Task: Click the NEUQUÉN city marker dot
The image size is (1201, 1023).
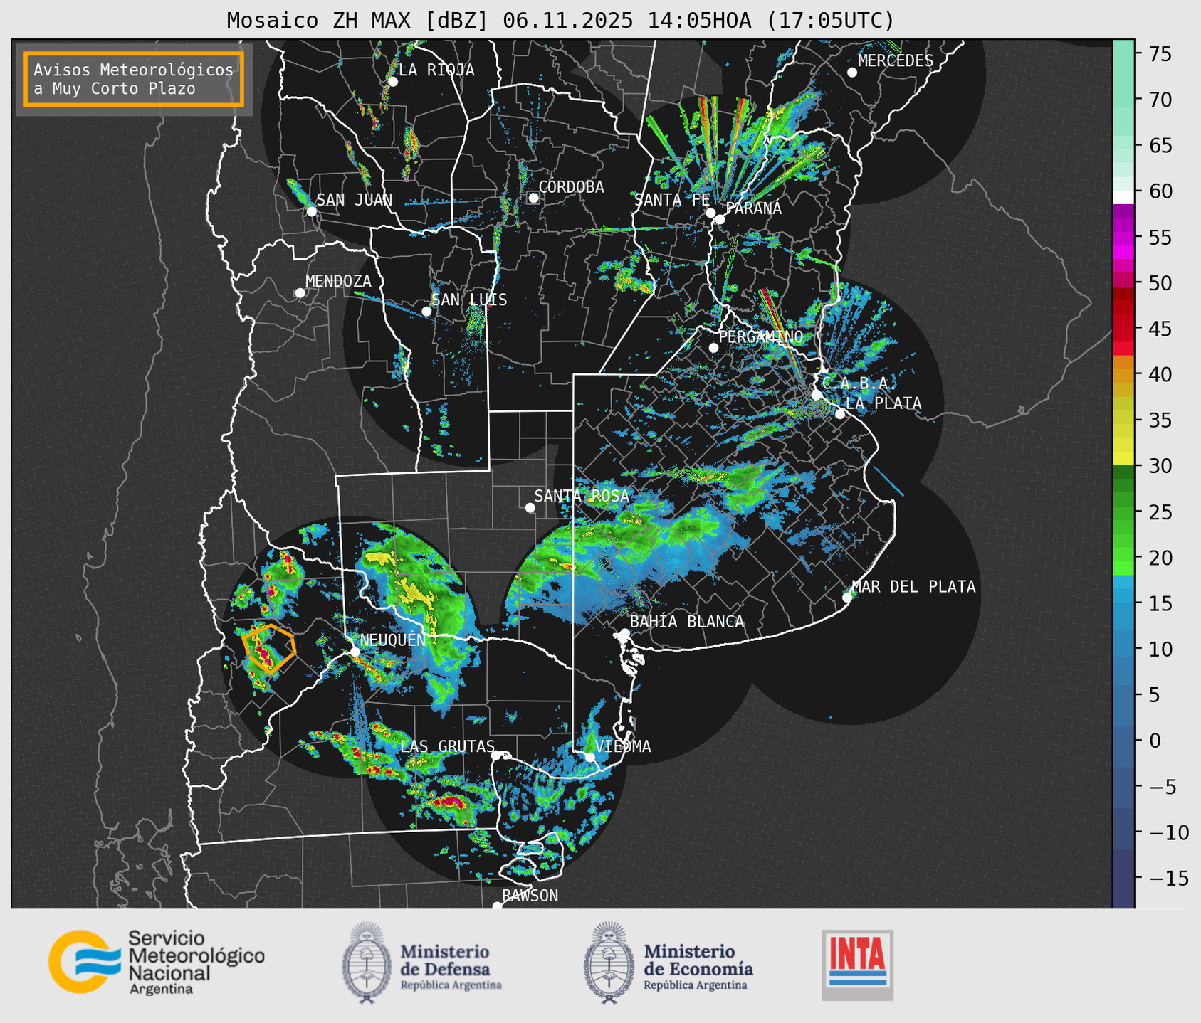Action: click(x=355, y=652)
